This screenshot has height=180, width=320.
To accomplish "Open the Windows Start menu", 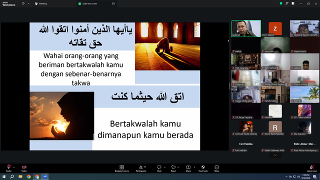I will (x=4, y=176).
